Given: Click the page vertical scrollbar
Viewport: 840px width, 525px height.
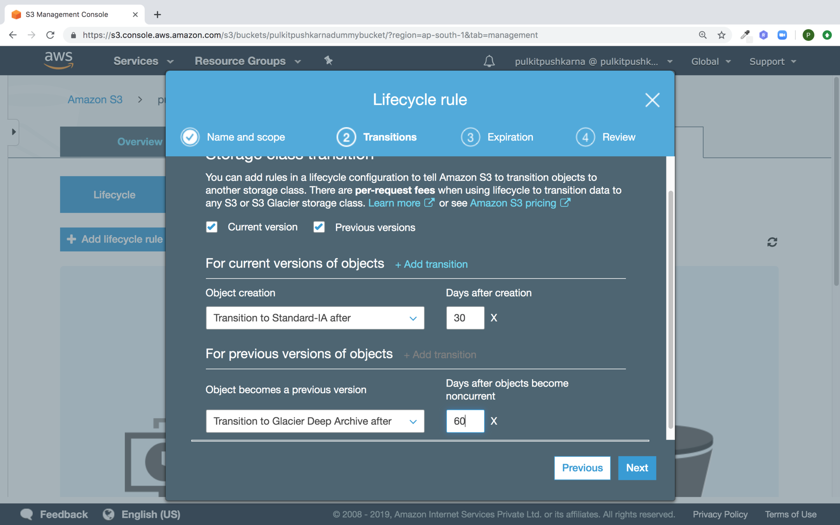Looking at the screenshot, I should pyautogui.click(x=836, y=181).
